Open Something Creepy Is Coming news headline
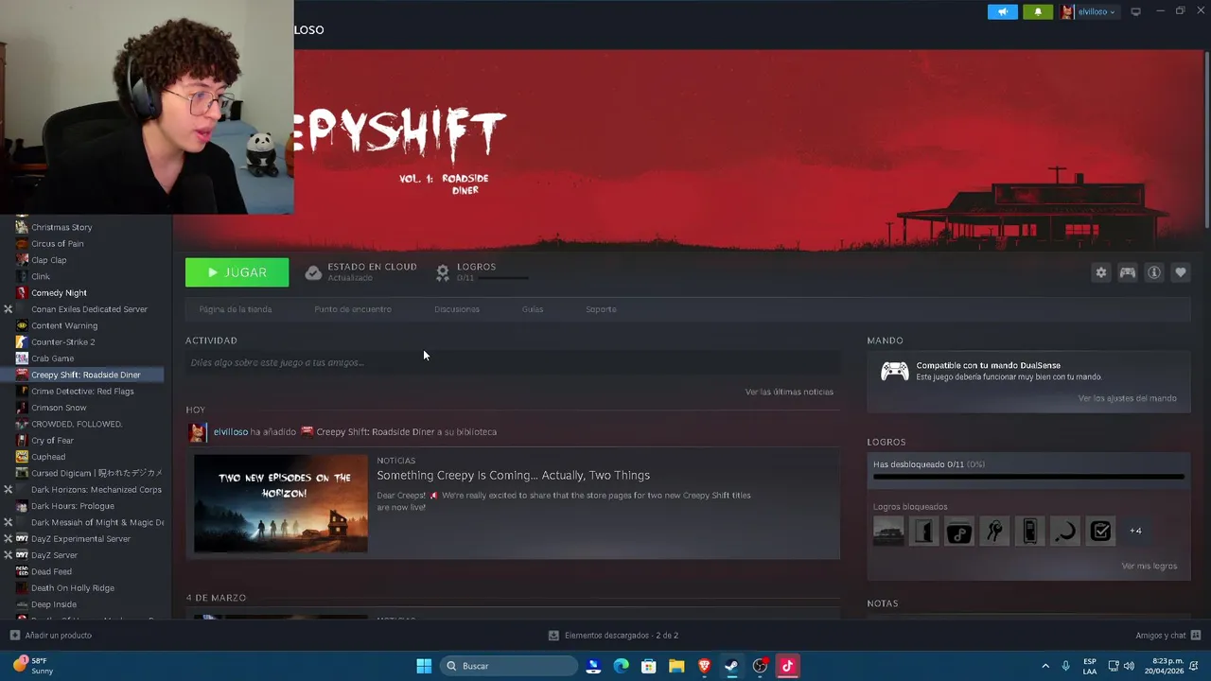Viewport: 1211px width, 681px height. tap(513, 475)
